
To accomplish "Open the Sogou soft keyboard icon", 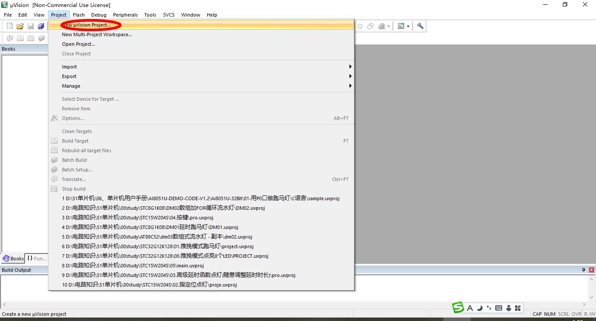I will coord(499,308).
